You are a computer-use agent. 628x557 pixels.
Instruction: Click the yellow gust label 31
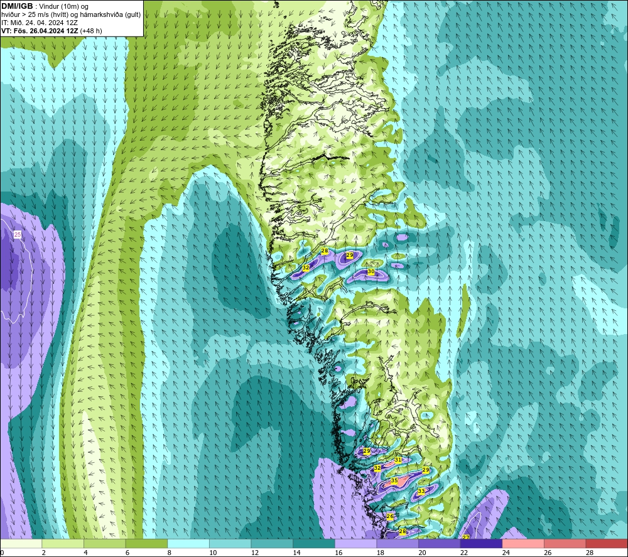(x=398, y=460)
